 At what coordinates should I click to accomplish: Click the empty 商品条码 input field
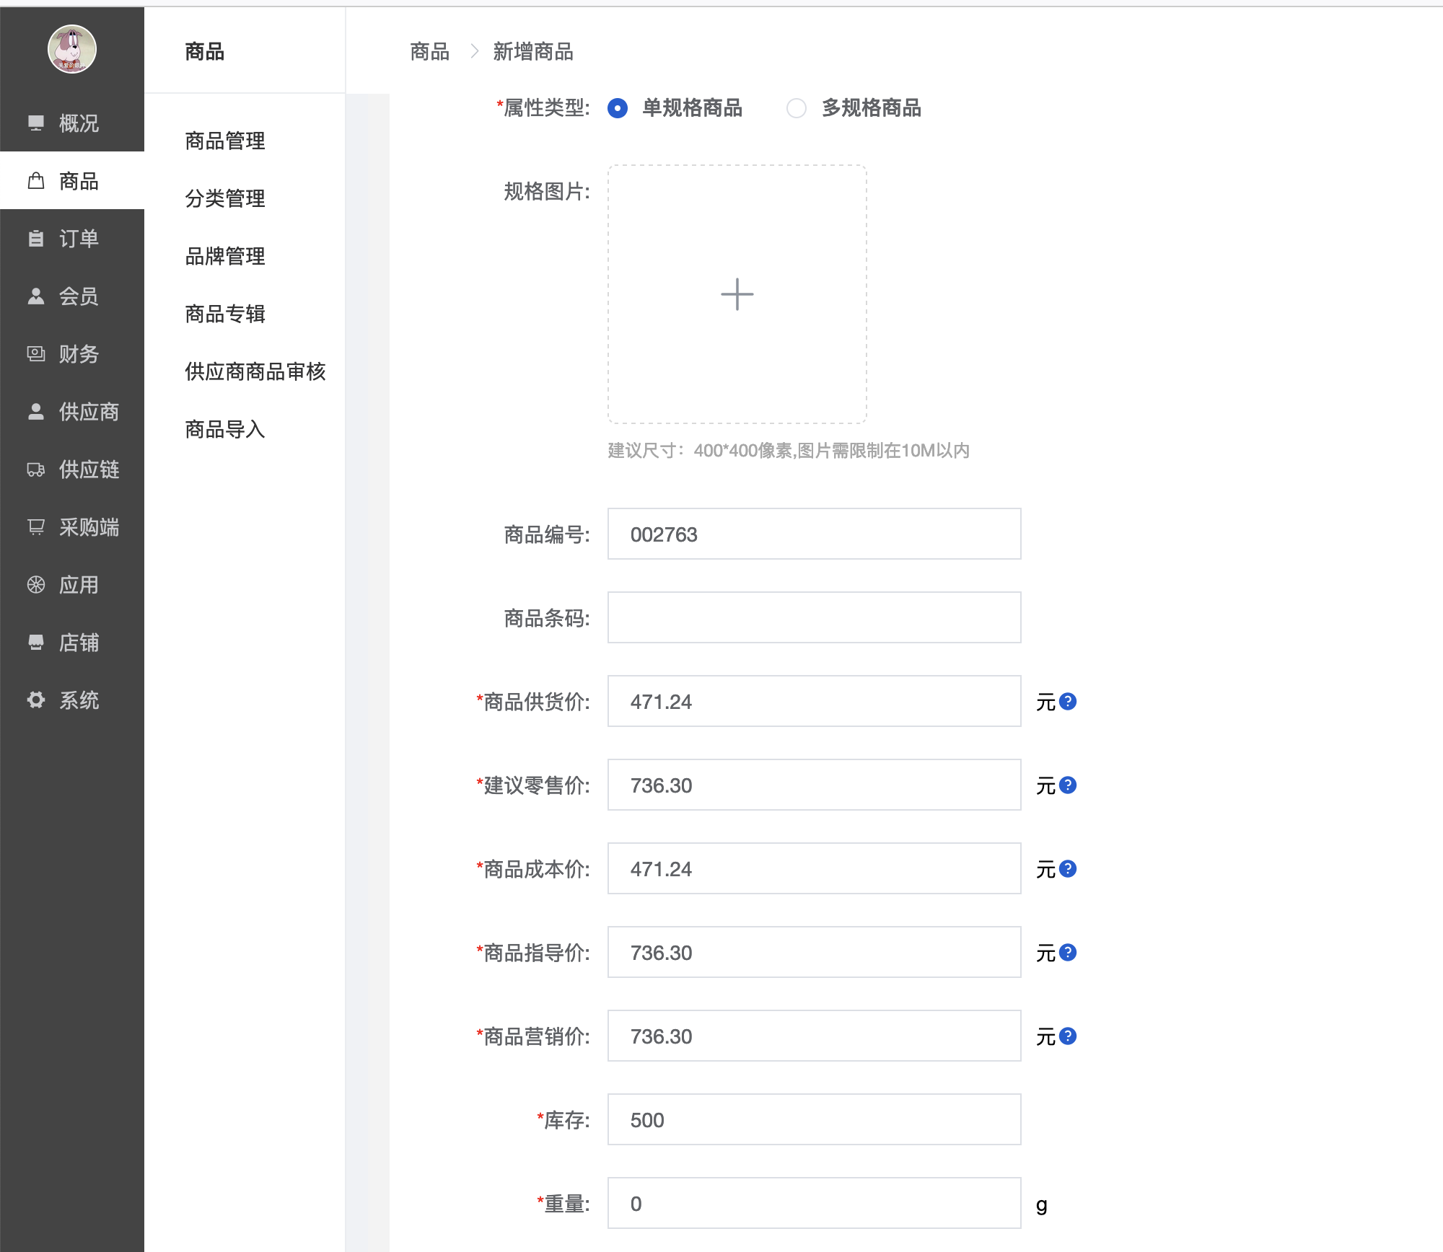point(814,618)
